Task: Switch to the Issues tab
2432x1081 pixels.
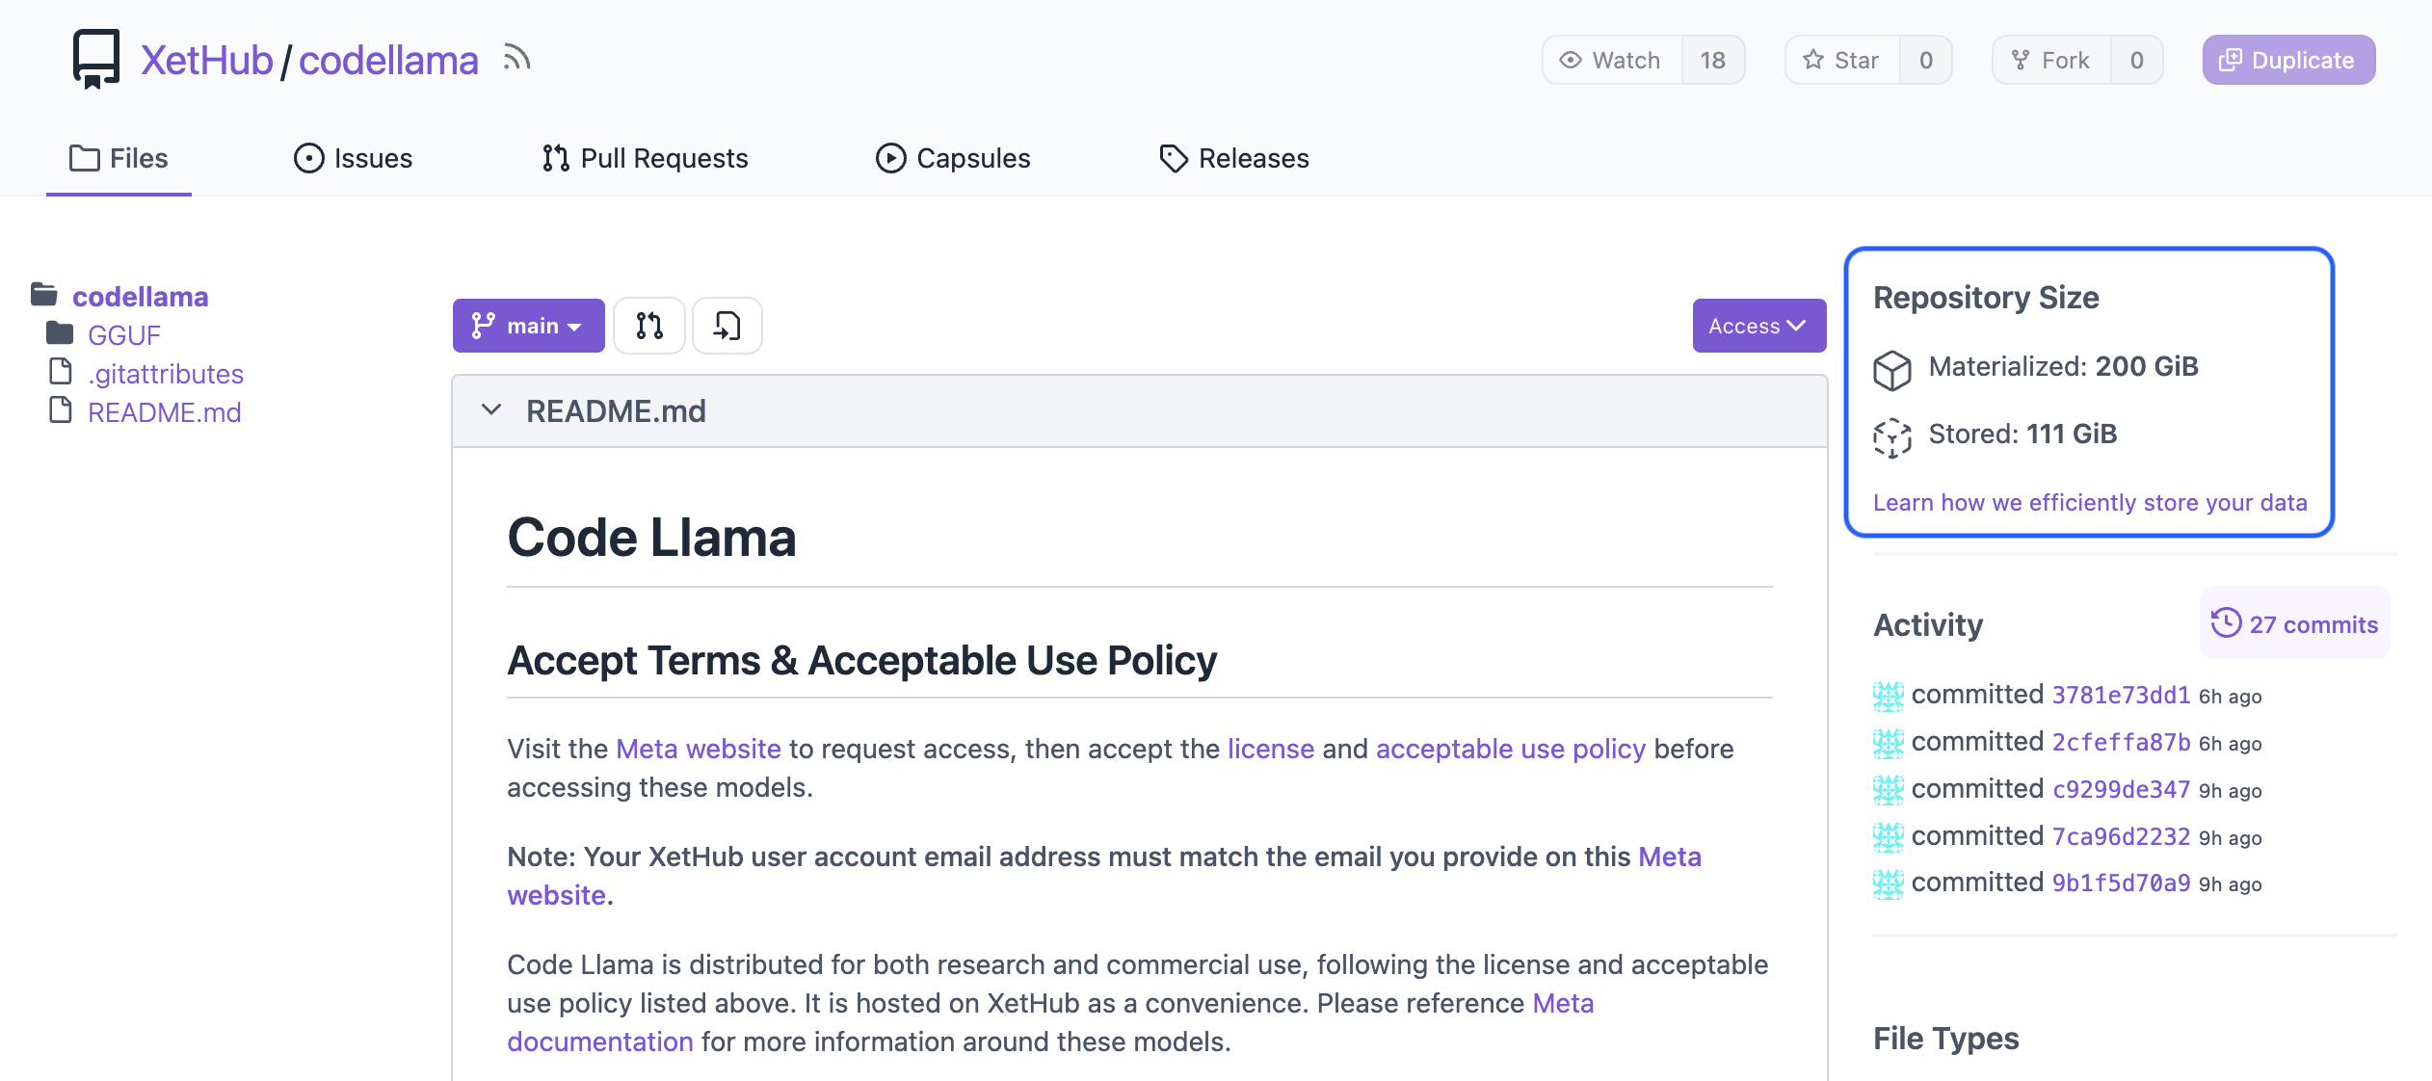Action: point(353,158)
